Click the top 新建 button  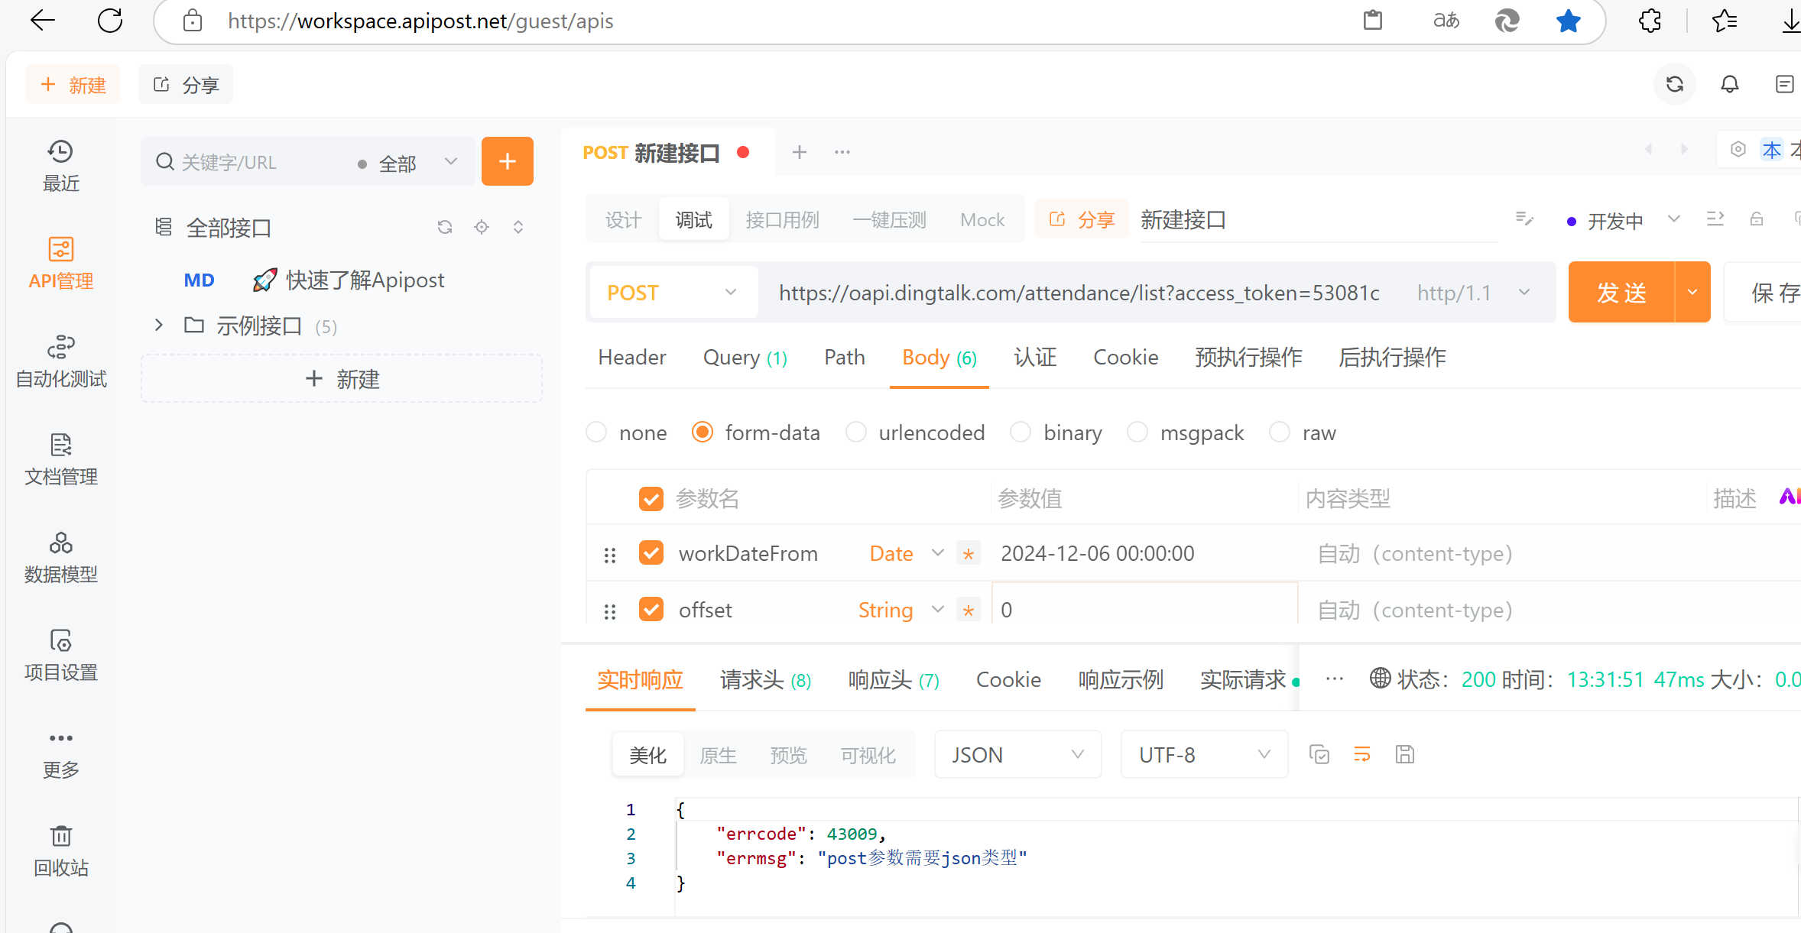[73, 84]
